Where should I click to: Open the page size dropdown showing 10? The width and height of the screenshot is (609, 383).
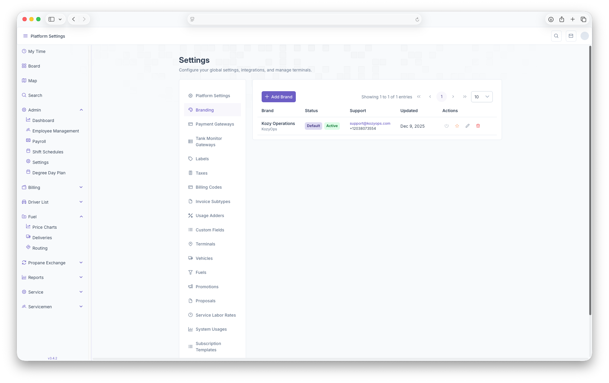tap(481, 97)
